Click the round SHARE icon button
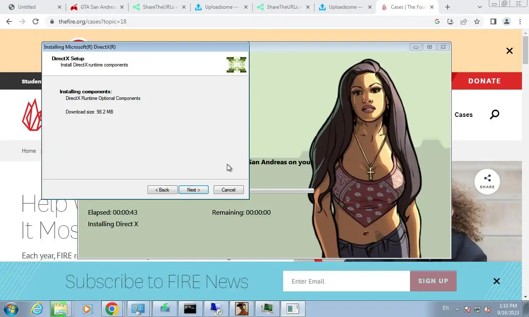This screenshot has height=317, width=529. click(487, 181)
